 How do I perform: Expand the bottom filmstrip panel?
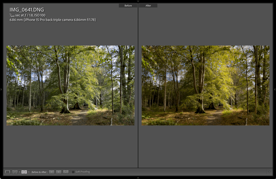click(138, 178)
